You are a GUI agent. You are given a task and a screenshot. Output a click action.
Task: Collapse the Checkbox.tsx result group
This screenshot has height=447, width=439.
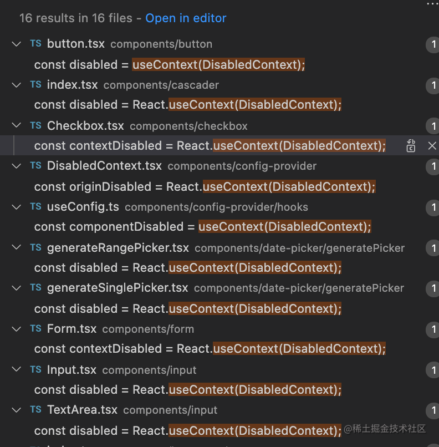(16, 125)
